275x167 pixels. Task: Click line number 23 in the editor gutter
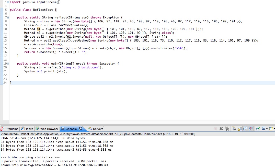[x=5, y=79]
